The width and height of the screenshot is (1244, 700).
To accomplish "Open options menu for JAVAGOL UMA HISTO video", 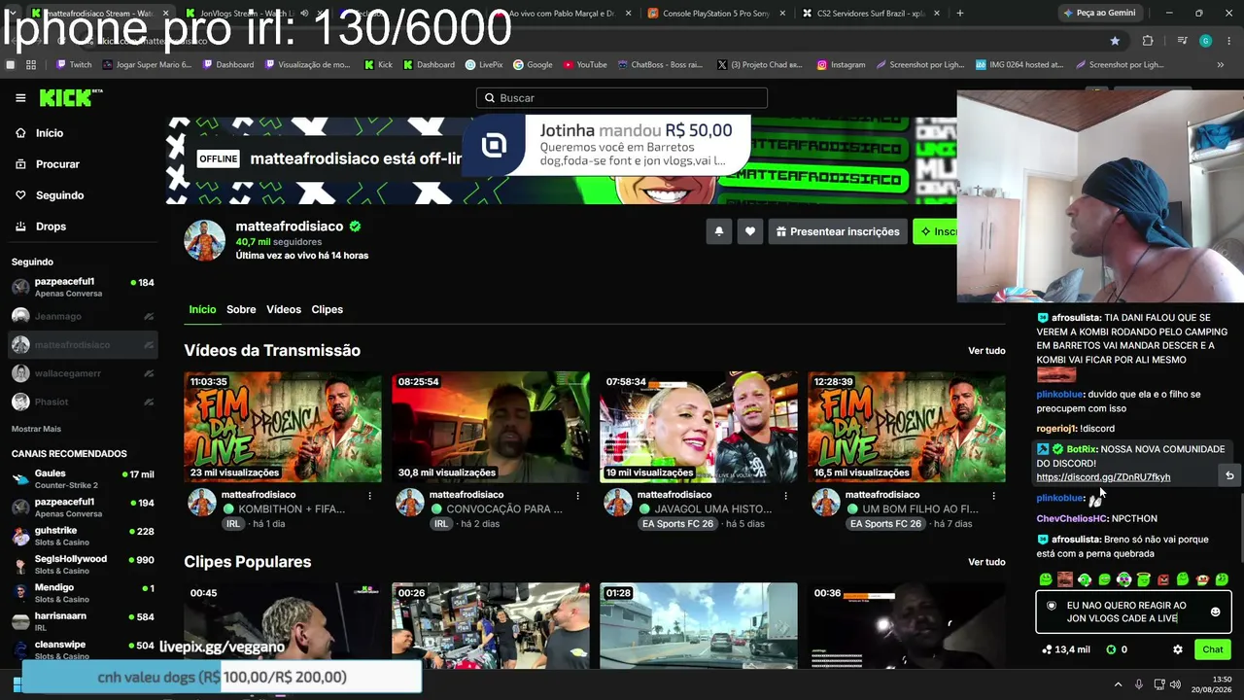I will tap(785, 496).
